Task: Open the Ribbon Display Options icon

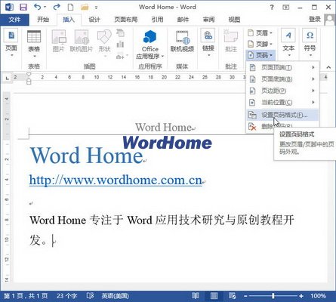Action: pyautogui.click(x=286, y=8)
